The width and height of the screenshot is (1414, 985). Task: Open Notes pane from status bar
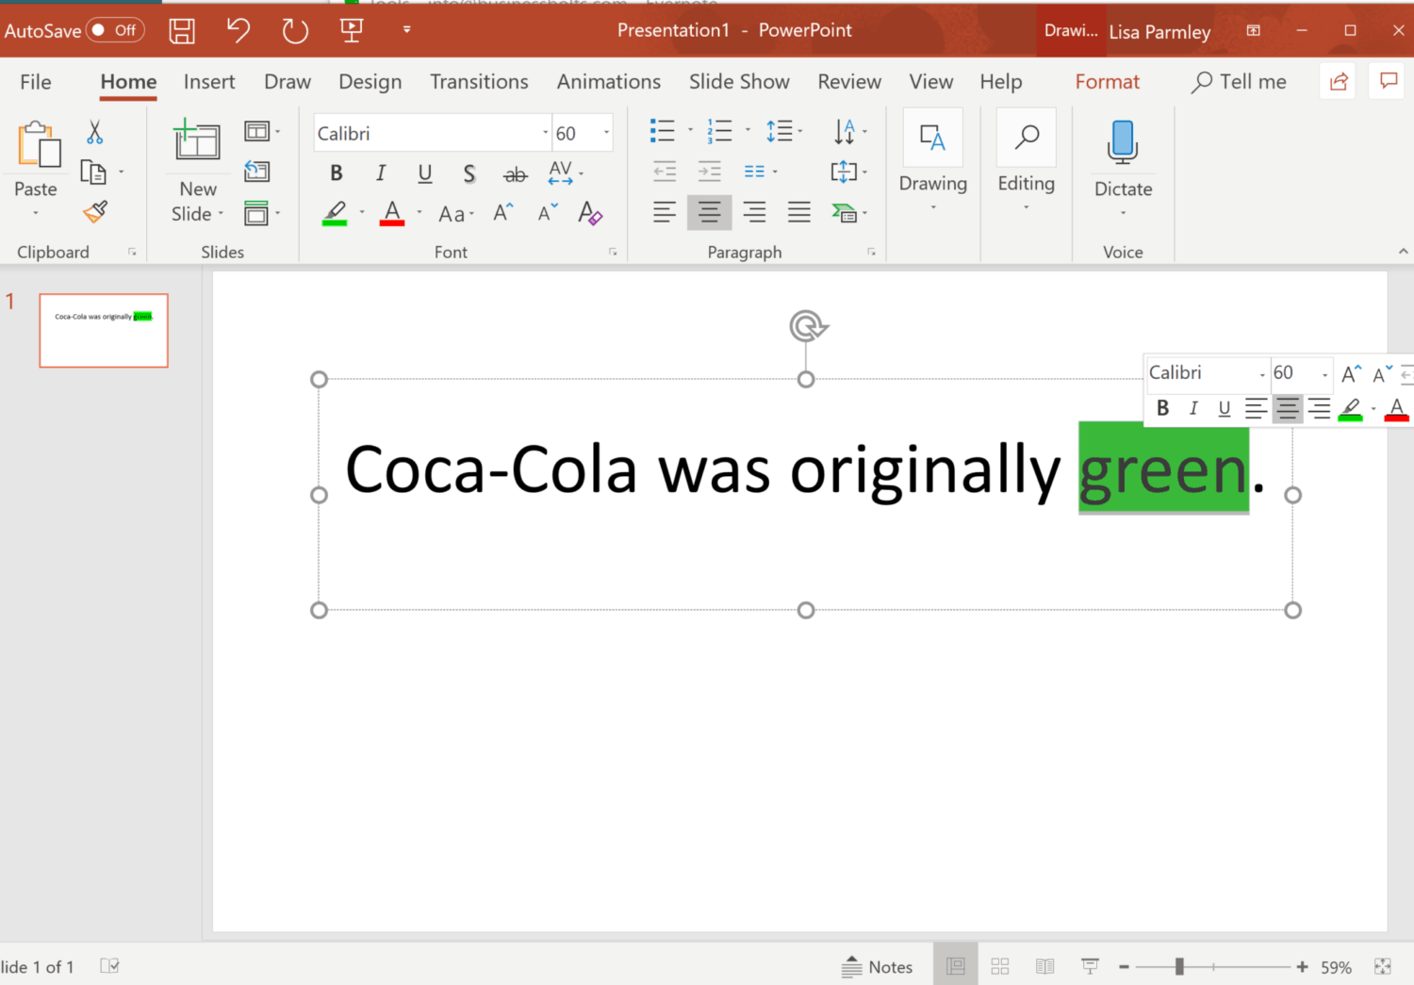[x=877, y=966]
